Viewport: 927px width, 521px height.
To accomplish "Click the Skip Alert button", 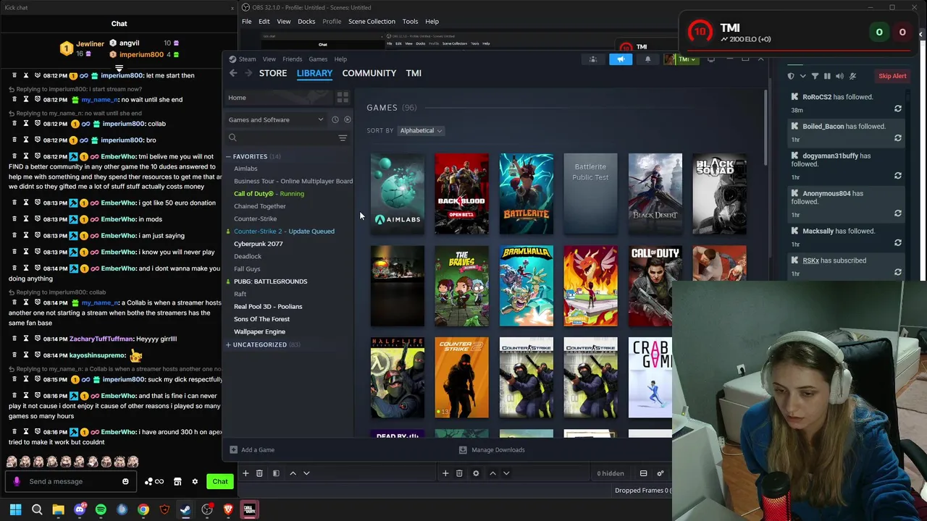I will point(892,76).
